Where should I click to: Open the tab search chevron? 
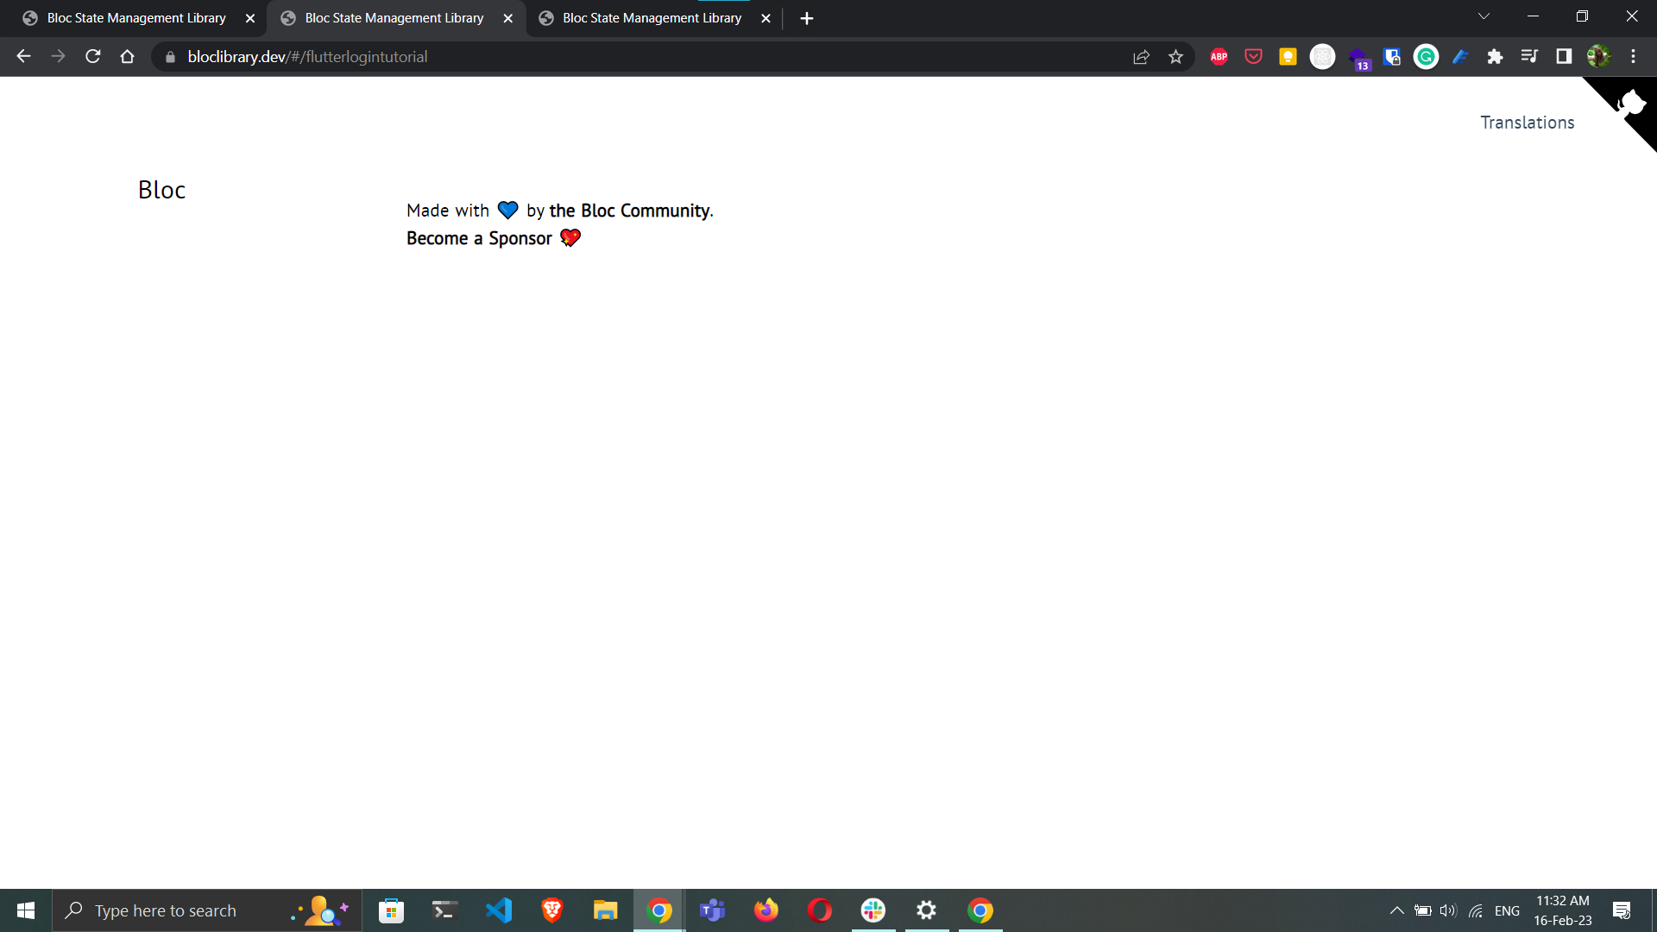tap(1483, 16)
